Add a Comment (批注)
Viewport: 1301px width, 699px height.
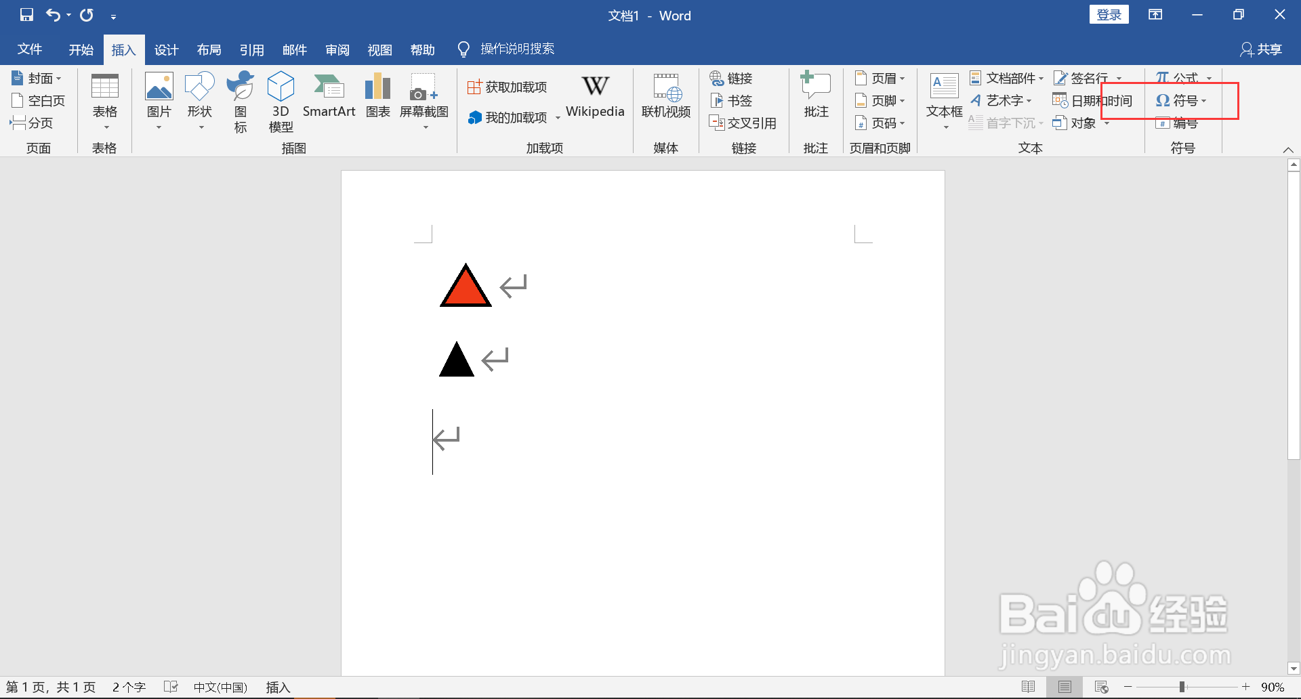click(x=816, y=96)
